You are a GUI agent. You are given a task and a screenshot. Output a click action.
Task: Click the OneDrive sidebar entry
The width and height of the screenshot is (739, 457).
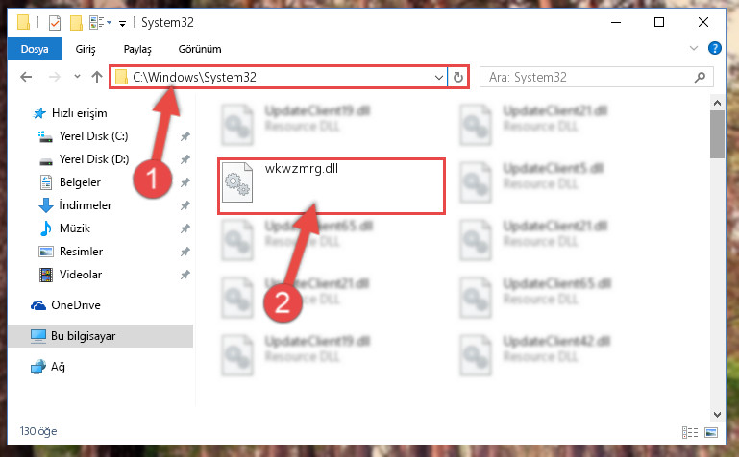[x=76, y=305]
